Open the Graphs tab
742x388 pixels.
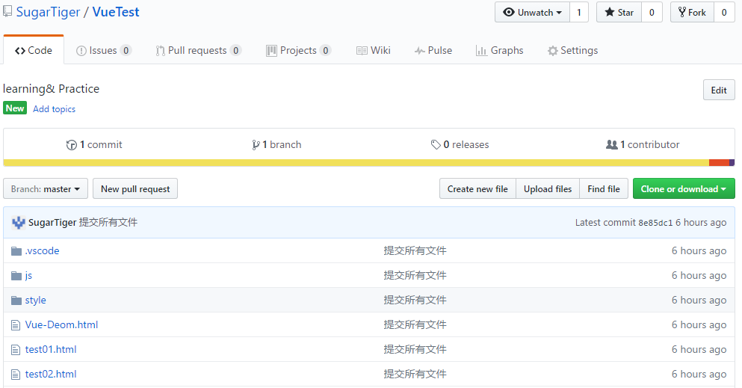(x=499, y=50)
